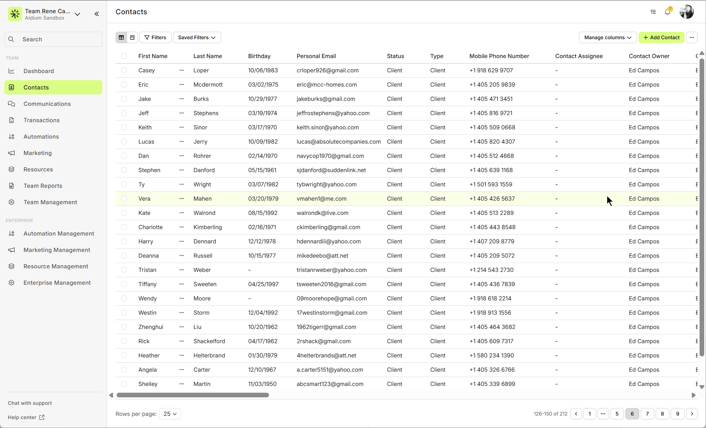Open row actions ellipsis for Vera Mahen

(182, 198)
